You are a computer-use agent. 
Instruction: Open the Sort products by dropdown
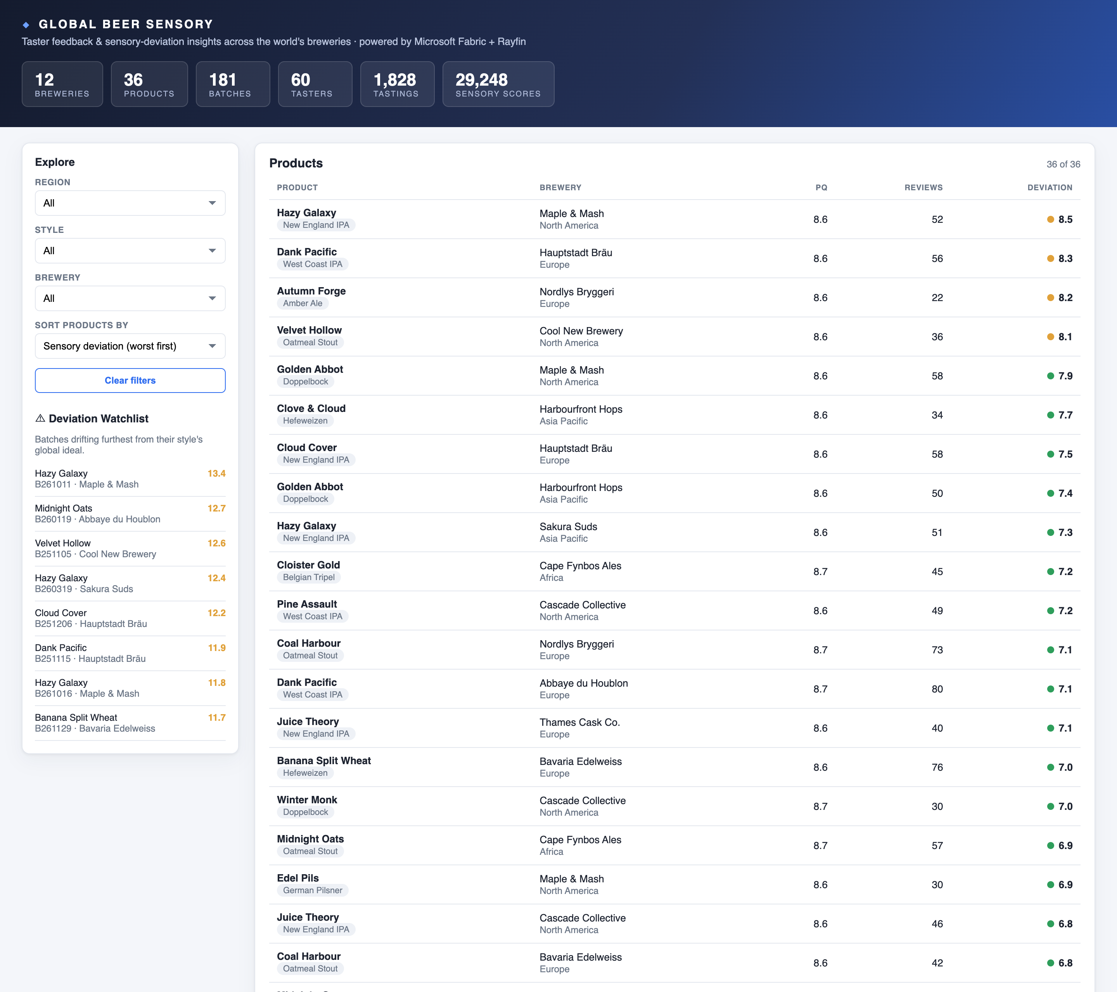pyautogui.click(x=130, y=346)
